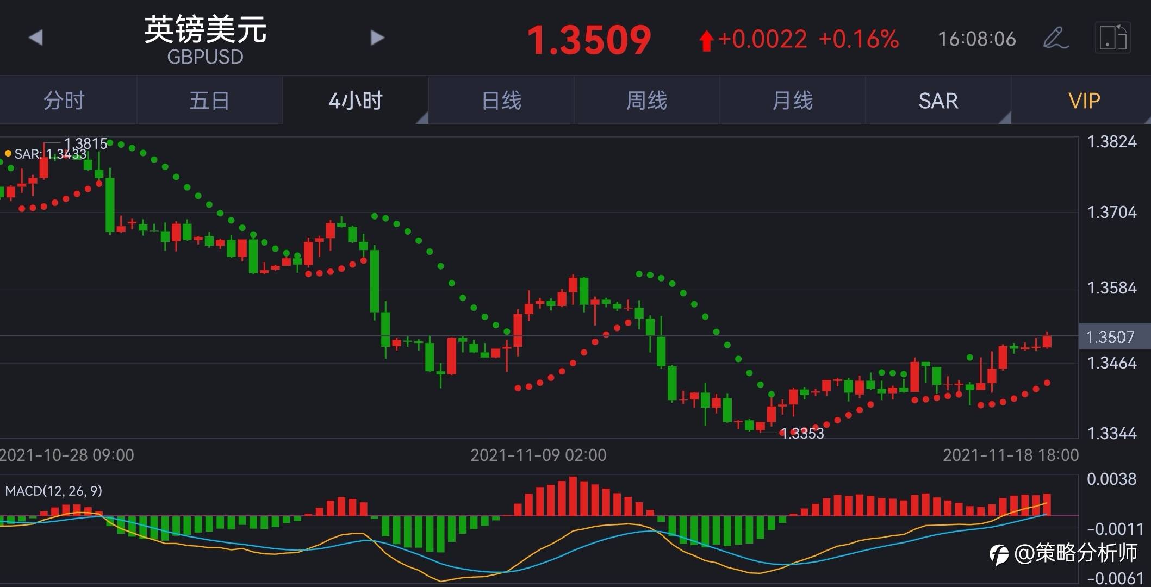Click the +0.0022 change value
1151x587 pixels.
pyautogui.click(x=762, y=39)
